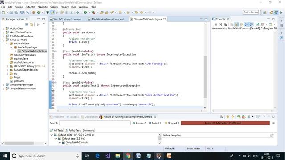Open Package Explorer view menu arrow
The height and width of the screenshot is (160, 285).
pos(44,24)
